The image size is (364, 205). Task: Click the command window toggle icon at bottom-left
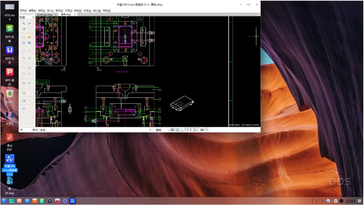(x=21, y=130)
